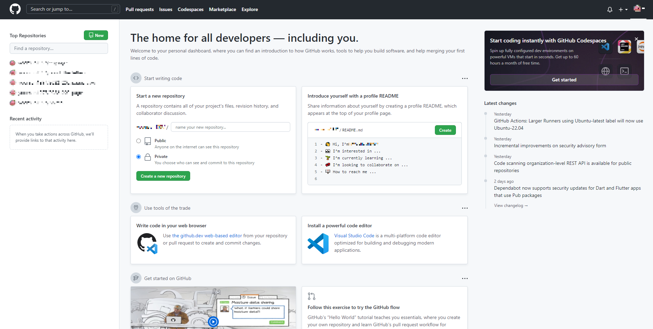Image resolution: width=653 pixels, height=329 pixels.
Task: Play the Moisture data sharing video
Action: [214, 322]
